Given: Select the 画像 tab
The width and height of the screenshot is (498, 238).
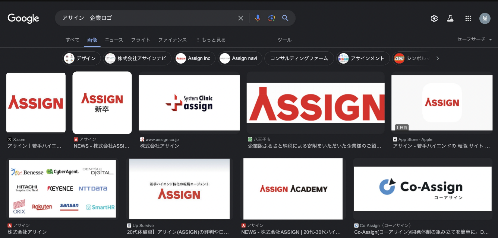Looking at the screenshot, I should pyautogui.click(x=92, y=40).
